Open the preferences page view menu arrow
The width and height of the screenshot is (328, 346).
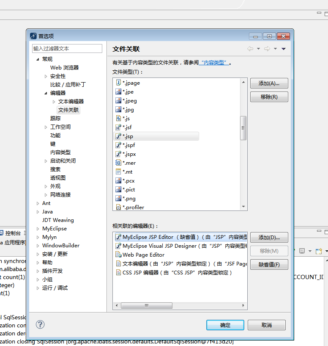pos(284,49)
